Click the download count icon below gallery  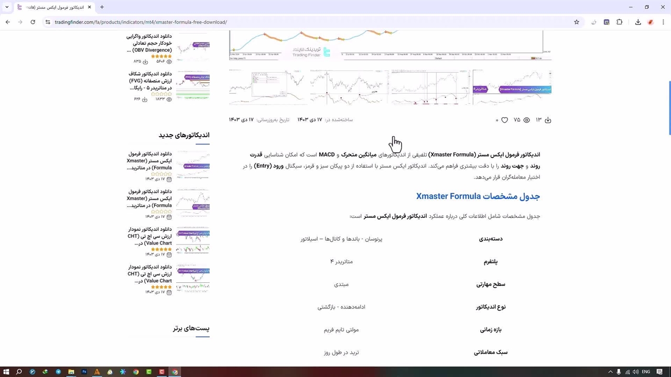pyautogui.click(x=548, y=120)
